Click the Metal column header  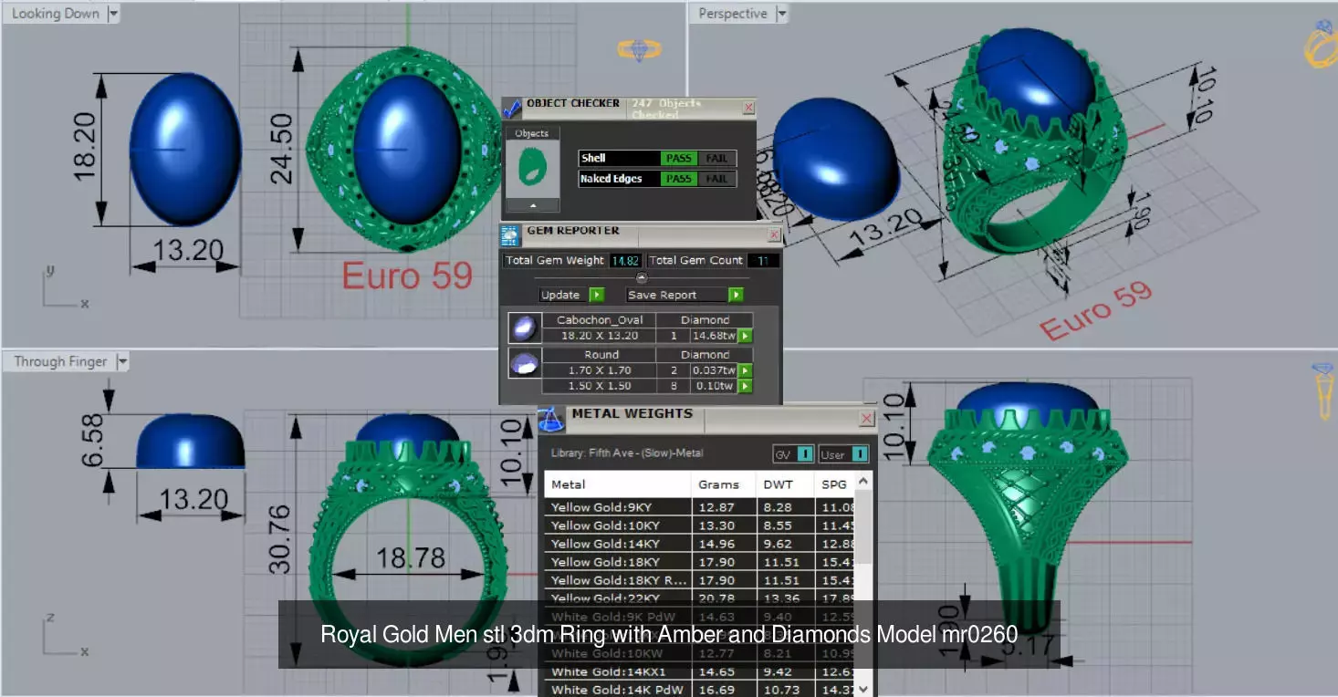point(618,484)
